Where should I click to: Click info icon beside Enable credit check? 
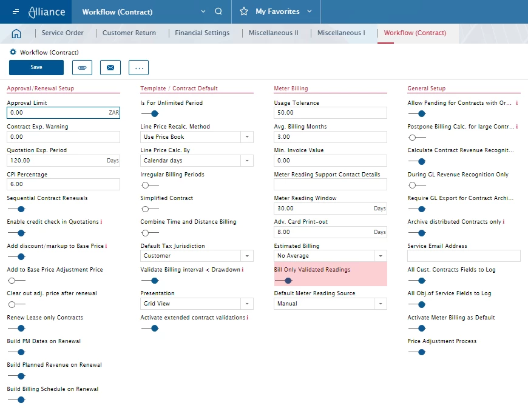point(101,222)
